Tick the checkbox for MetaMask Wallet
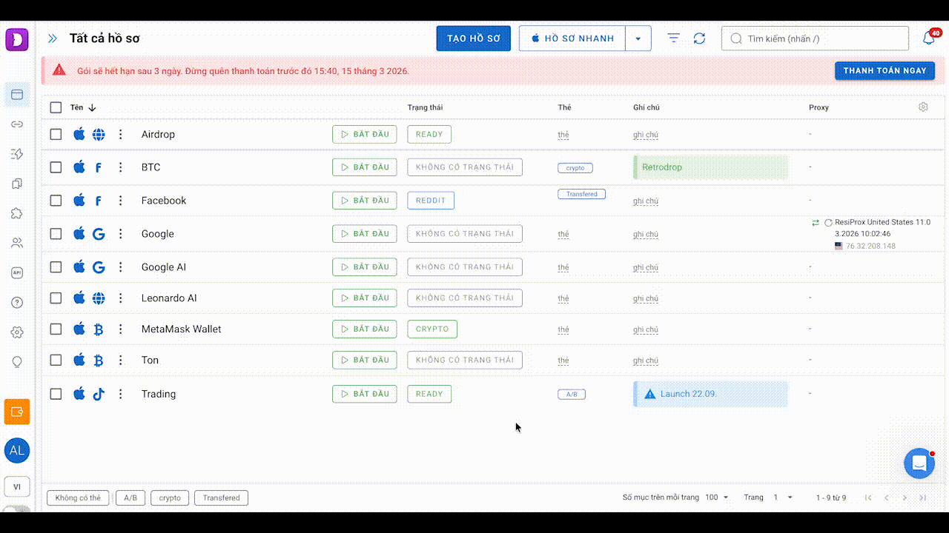This screenshot has height=533, width=949. [x=56, y=329]
